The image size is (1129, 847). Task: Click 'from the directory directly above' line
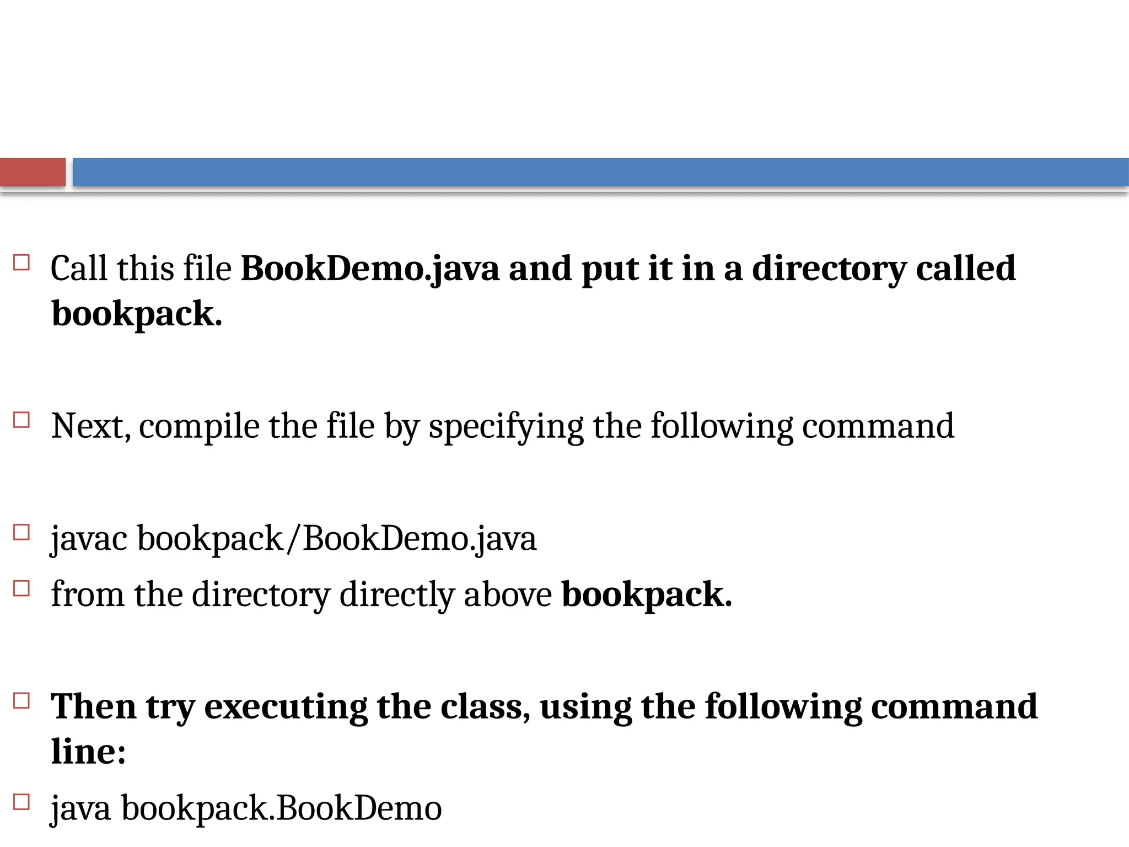pos(391,596)
